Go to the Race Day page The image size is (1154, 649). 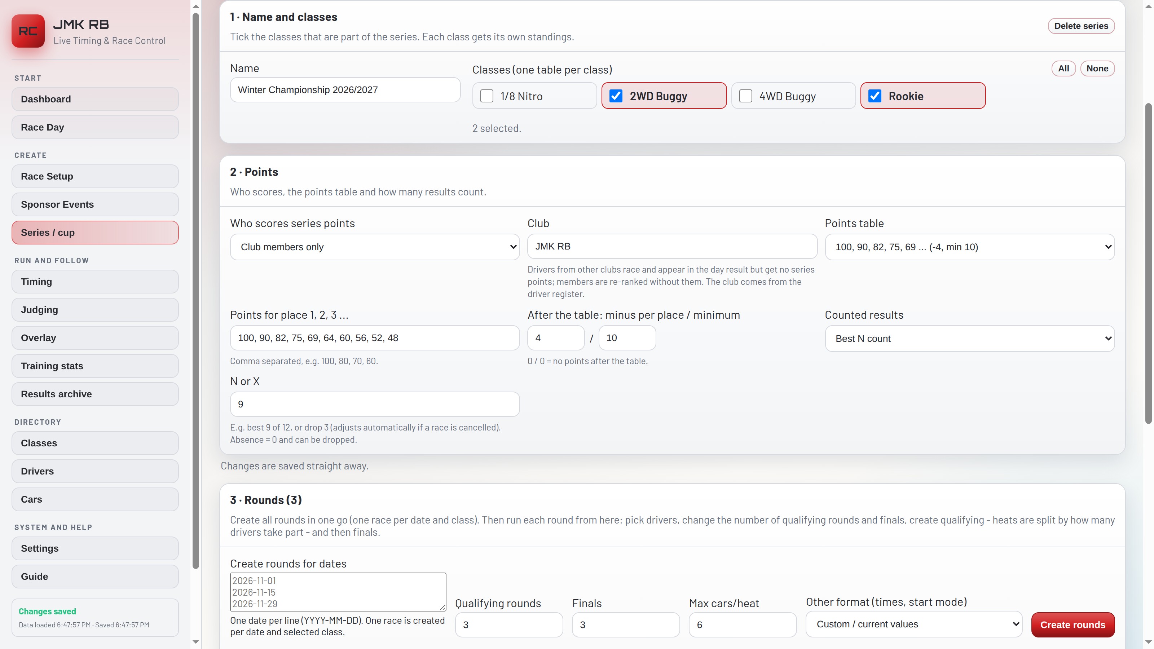(x=95, y=127)
